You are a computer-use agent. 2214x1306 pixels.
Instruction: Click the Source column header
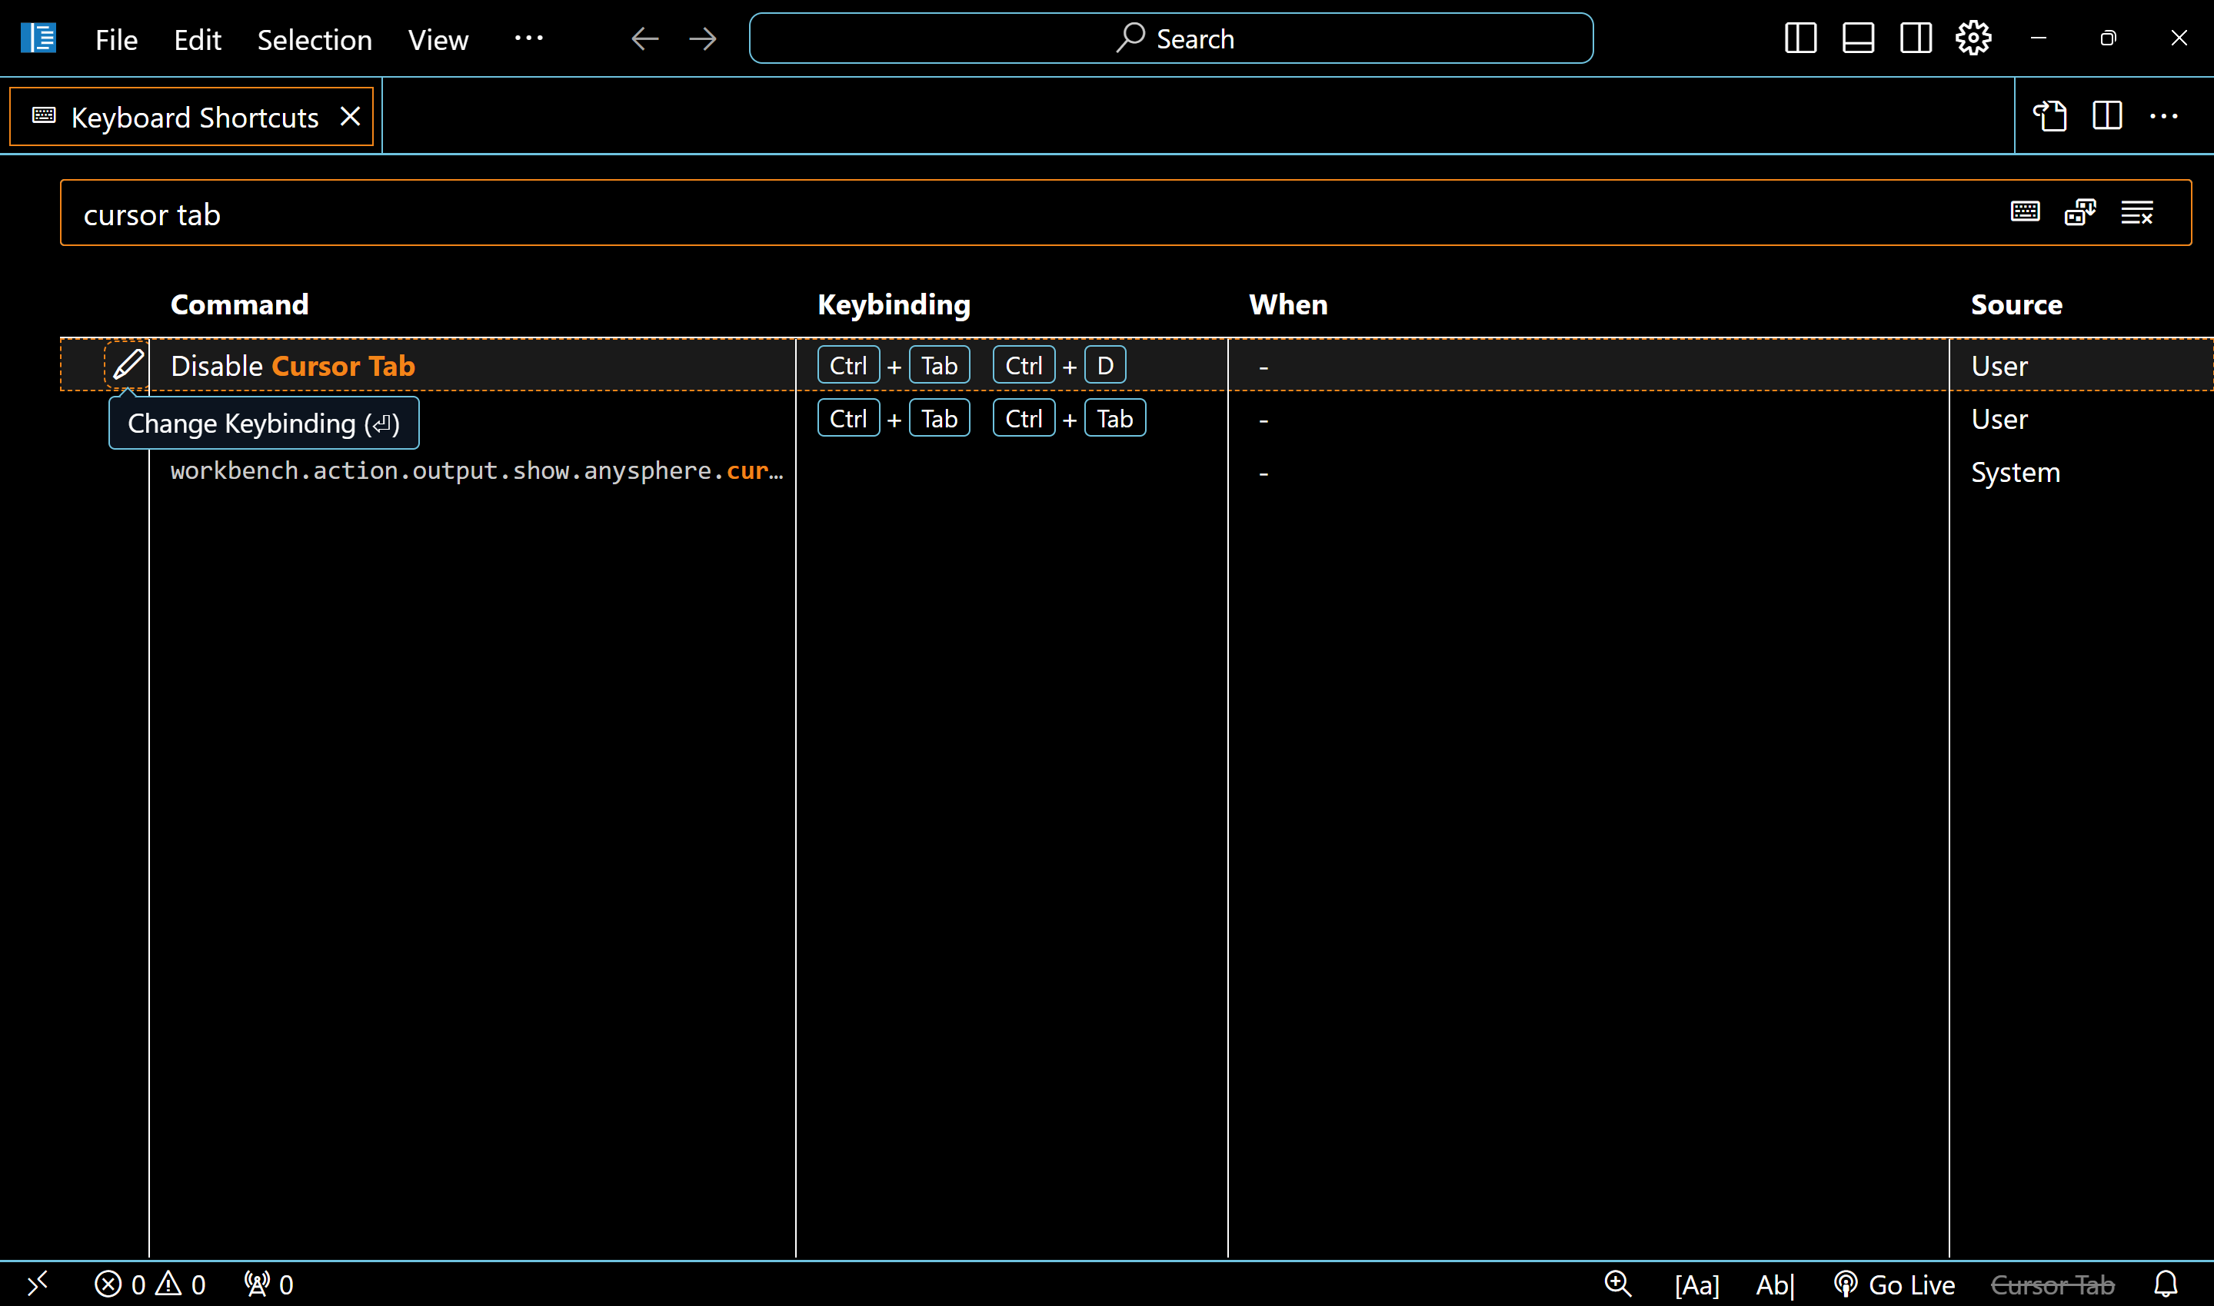pos(2017,304)
